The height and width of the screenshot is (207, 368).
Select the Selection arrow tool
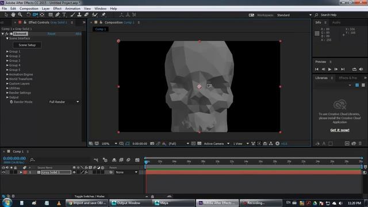click(6, 15)
